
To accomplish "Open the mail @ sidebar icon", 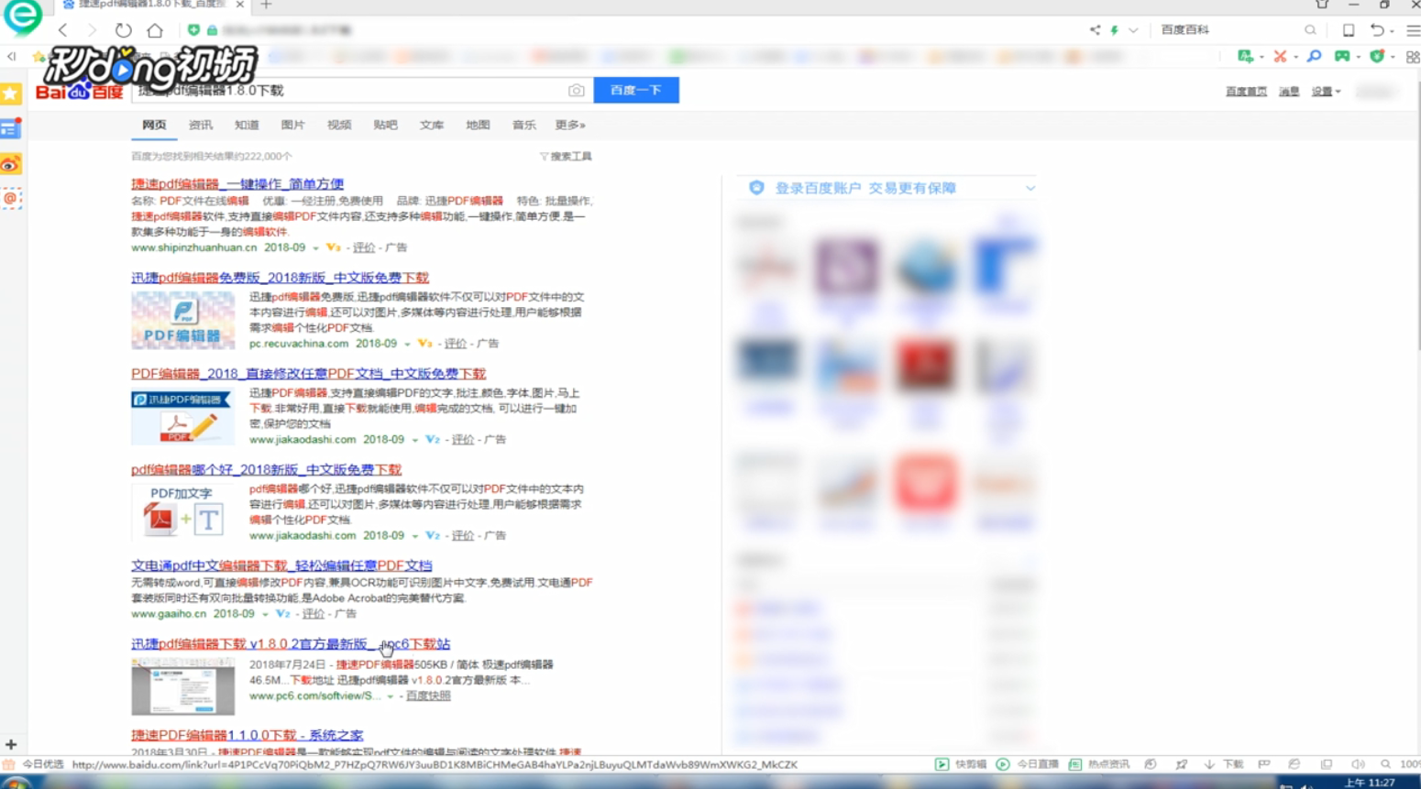I will pos(11,198).
